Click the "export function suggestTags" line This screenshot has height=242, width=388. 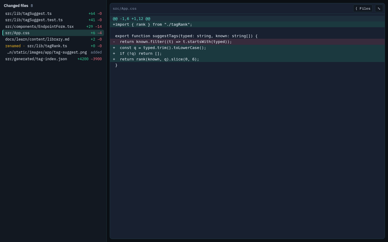coord(247,36)
